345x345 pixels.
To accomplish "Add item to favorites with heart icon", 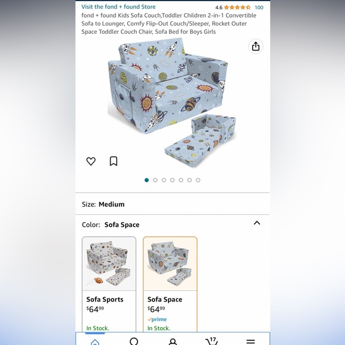I will [x=91, y=161].
